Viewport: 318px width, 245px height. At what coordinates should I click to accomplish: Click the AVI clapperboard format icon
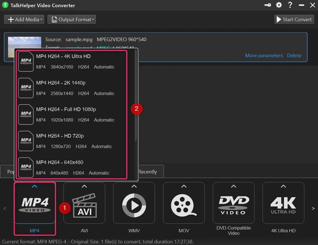point(84,205)
